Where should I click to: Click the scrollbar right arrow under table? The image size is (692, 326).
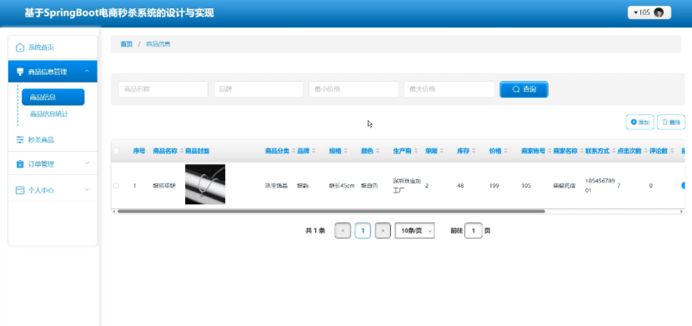[682, 211]
